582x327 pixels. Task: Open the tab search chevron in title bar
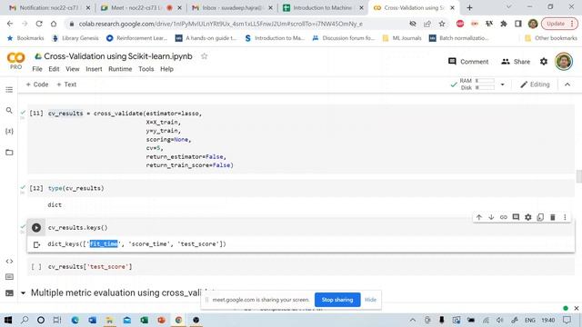tap(508, 7)
